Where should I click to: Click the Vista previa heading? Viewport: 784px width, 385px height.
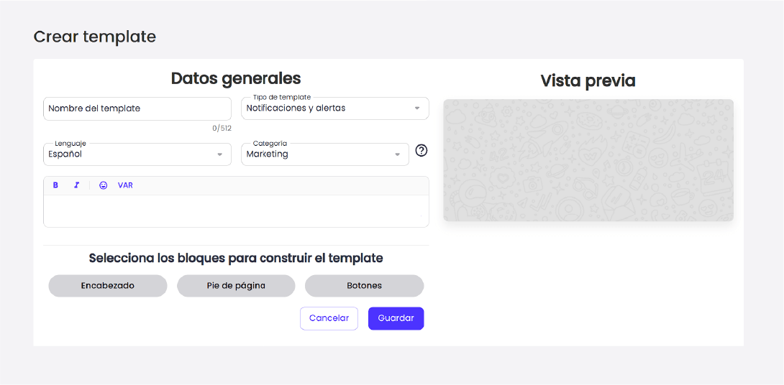point(588,81)
